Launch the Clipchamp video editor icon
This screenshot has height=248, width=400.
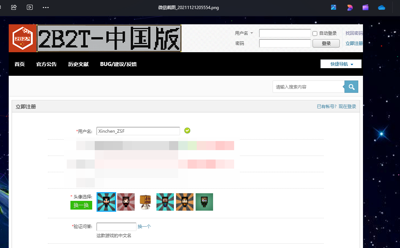[x=366, y=7]
